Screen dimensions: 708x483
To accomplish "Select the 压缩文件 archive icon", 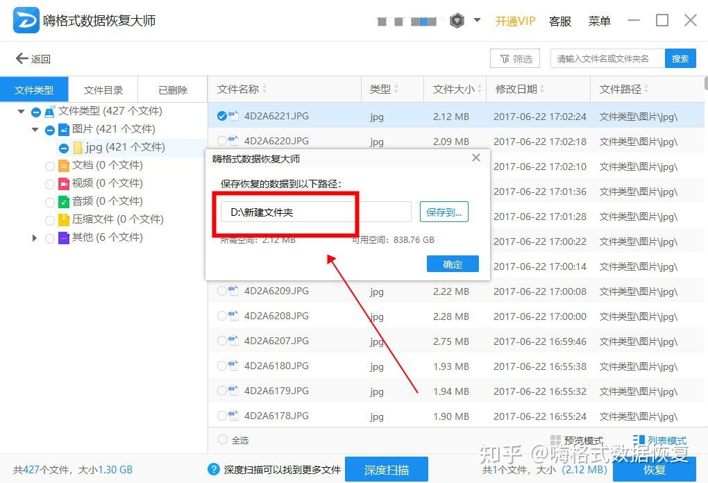I will pos(64,220).
